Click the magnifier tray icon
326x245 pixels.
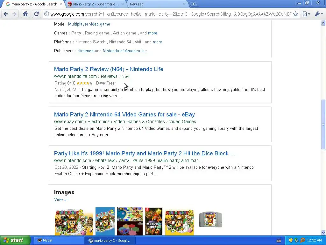(x=302, y=241)
